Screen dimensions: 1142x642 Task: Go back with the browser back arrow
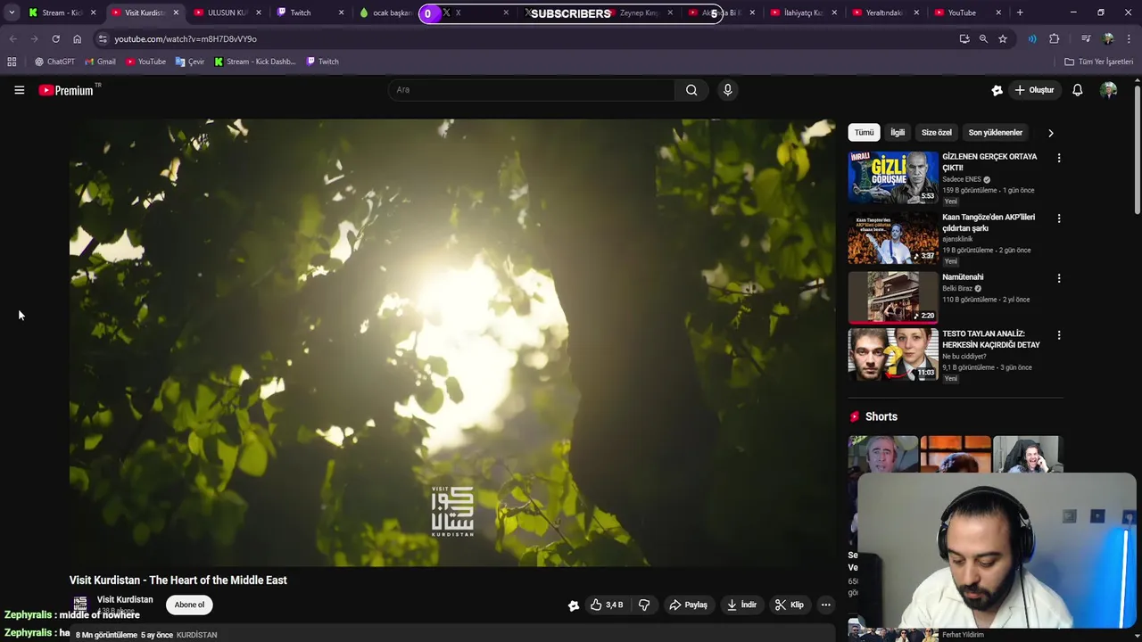pos(12,39)
